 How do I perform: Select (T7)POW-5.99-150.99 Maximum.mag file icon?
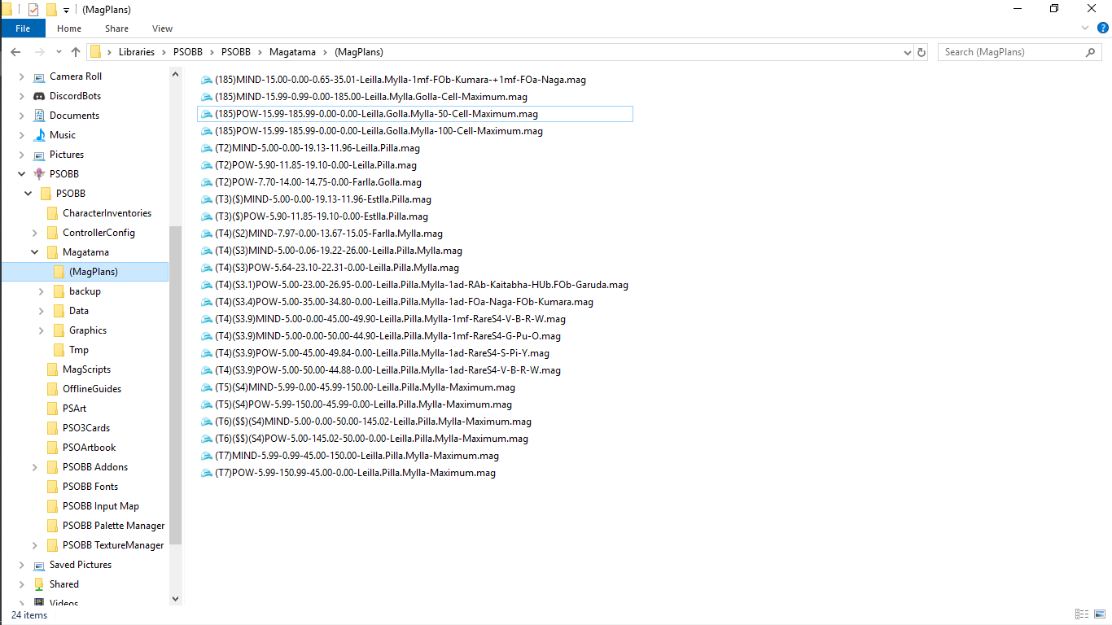(x=206, y=473)
